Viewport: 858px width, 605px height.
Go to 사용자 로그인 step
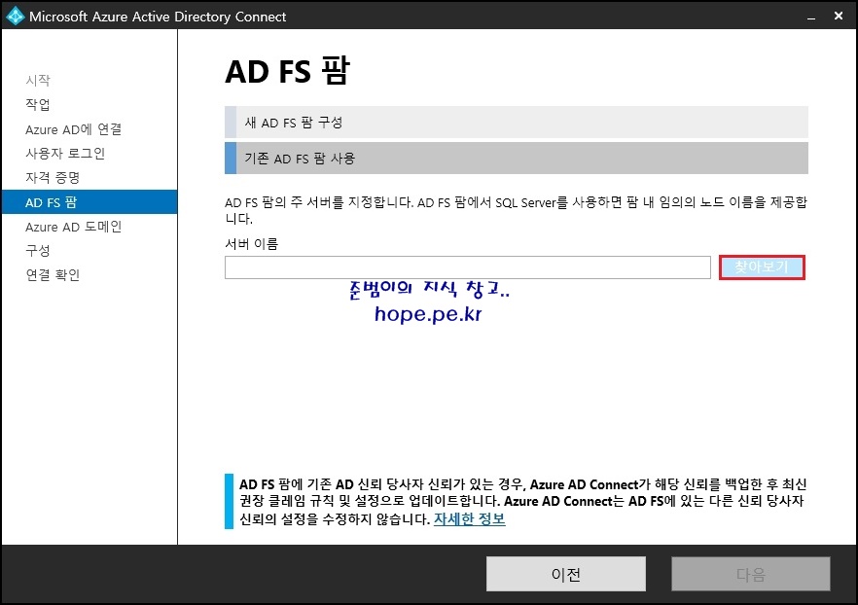65,153
